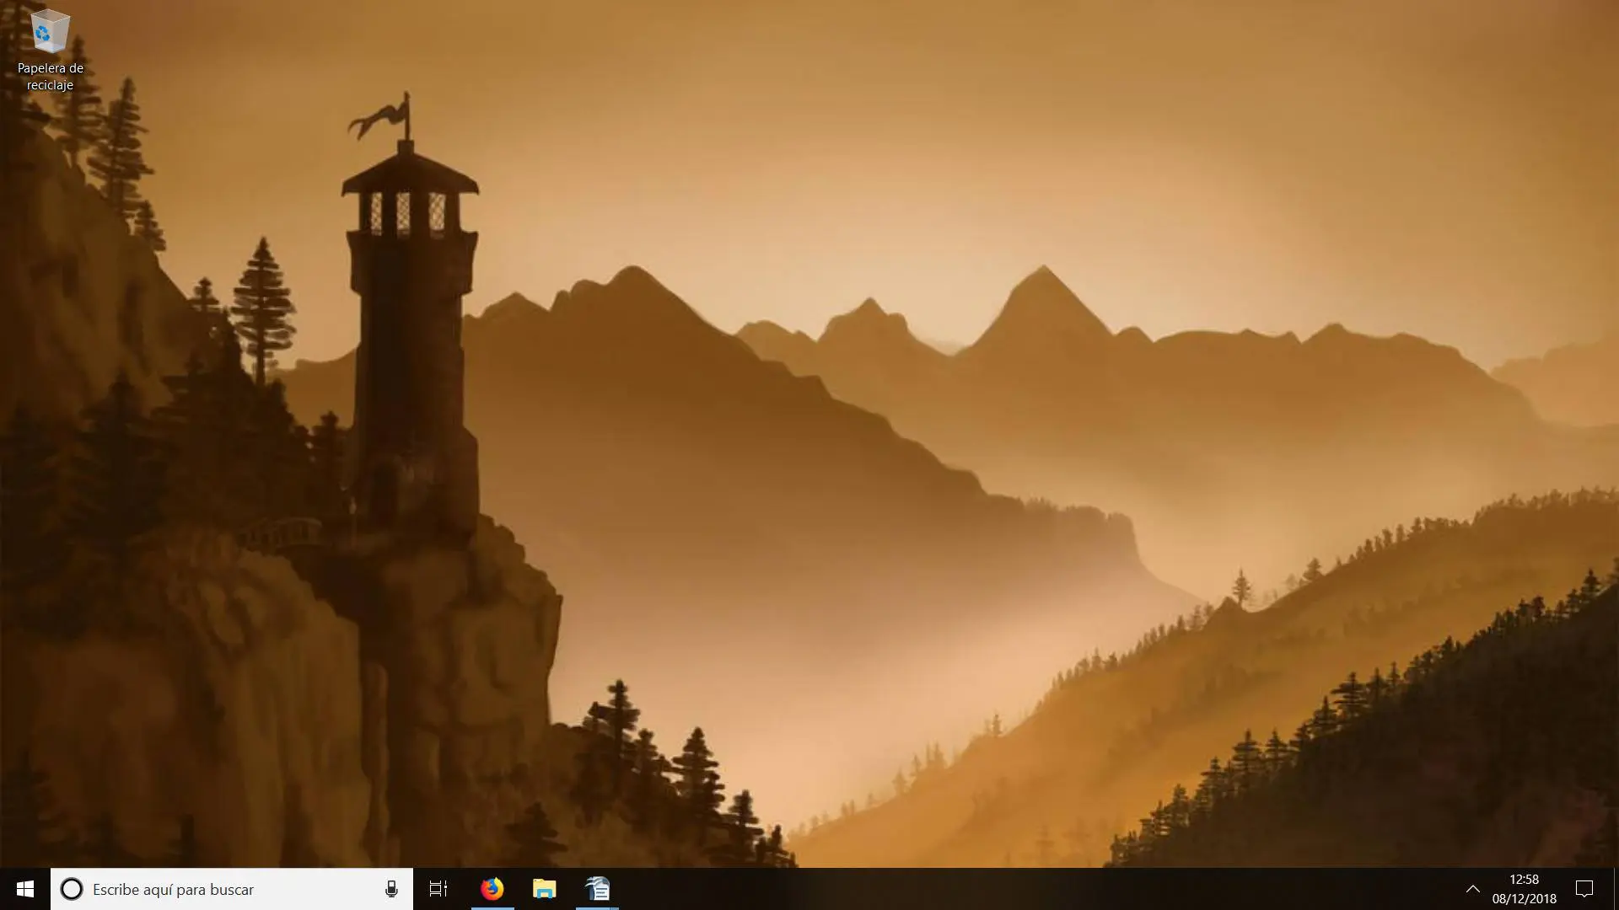
Task: Launch Firefox from the taskbar
Action: [x=492, y=889]
